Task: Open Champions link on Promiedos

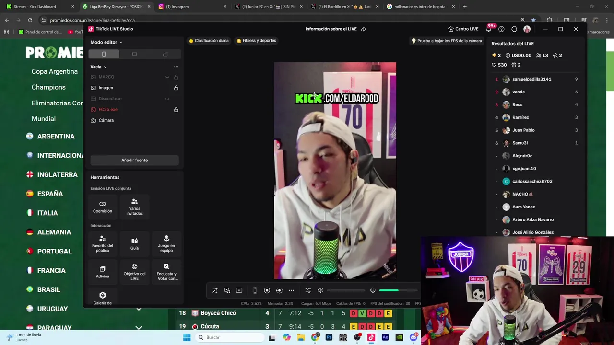Action: [48, 87]
